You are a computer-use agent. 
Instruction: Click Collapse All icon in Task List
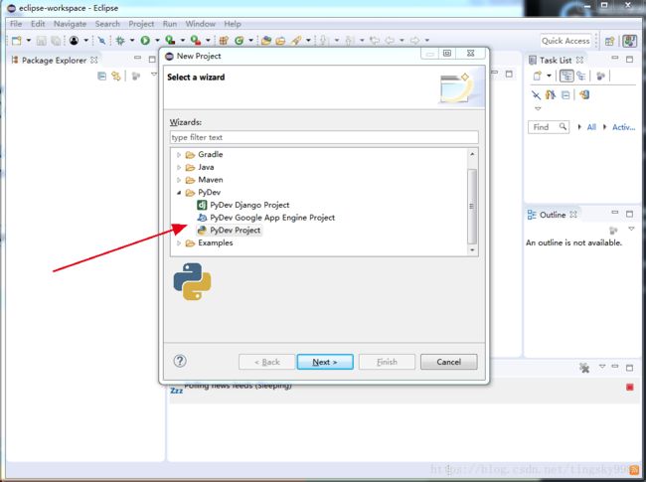[565, 95]
